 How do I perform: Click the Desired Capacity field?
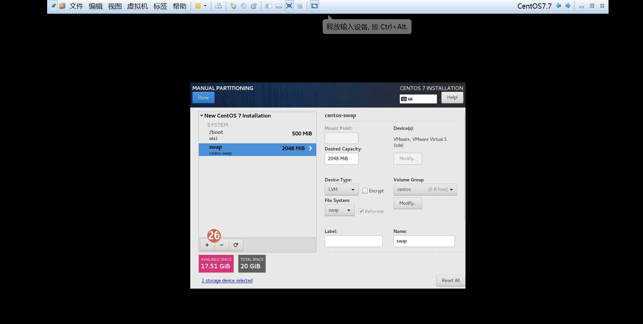point(341,159)
